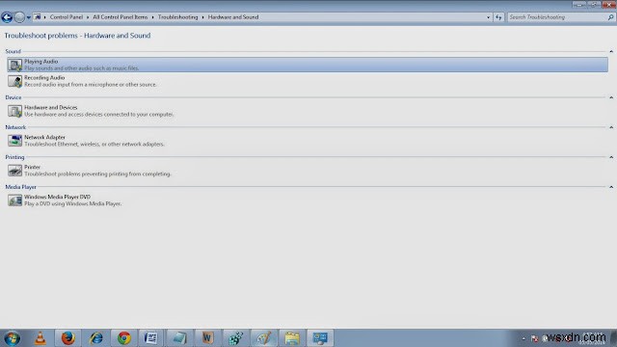Click the search magnifier icon
The width and height of the screenshot is (617, 347).
(x=610, y=17)
